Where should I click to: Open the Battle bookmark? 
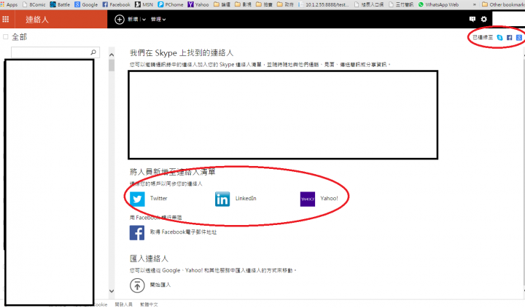[60, 4]
